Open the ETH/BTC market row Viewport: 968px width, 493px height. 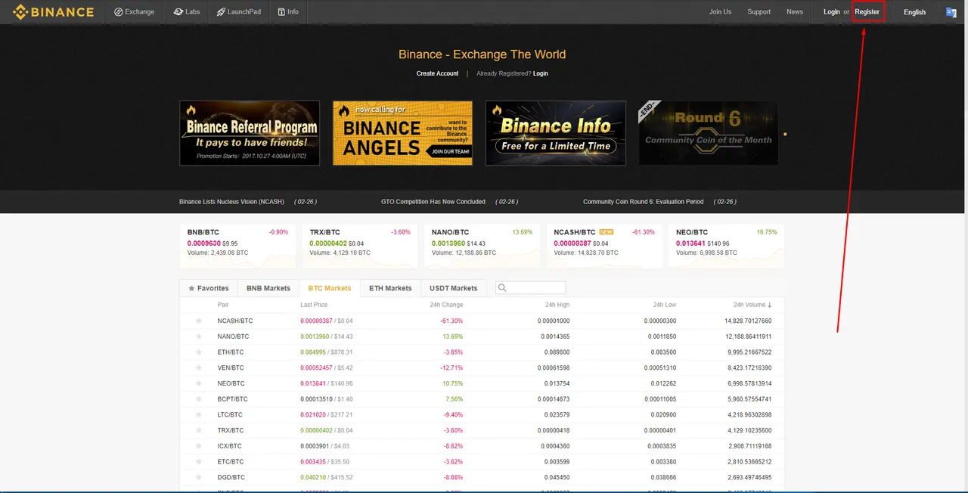[x=482, y=352]
